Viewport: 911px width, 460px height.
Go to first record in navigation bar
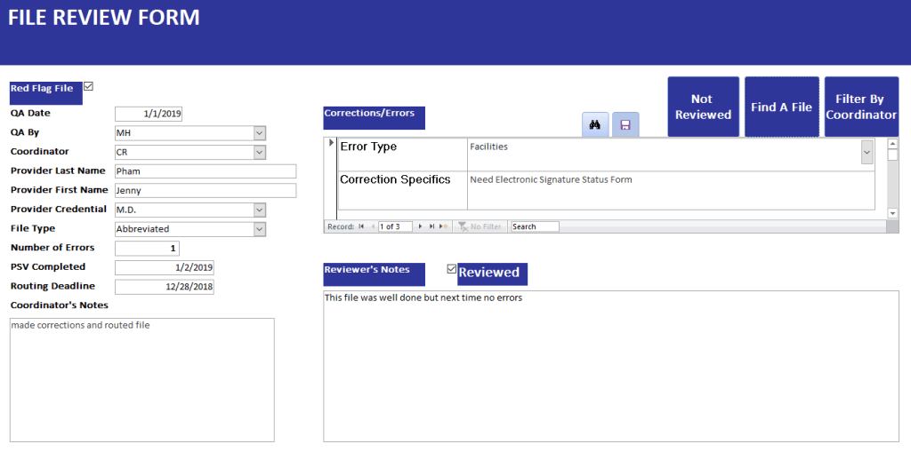(361, 226)
